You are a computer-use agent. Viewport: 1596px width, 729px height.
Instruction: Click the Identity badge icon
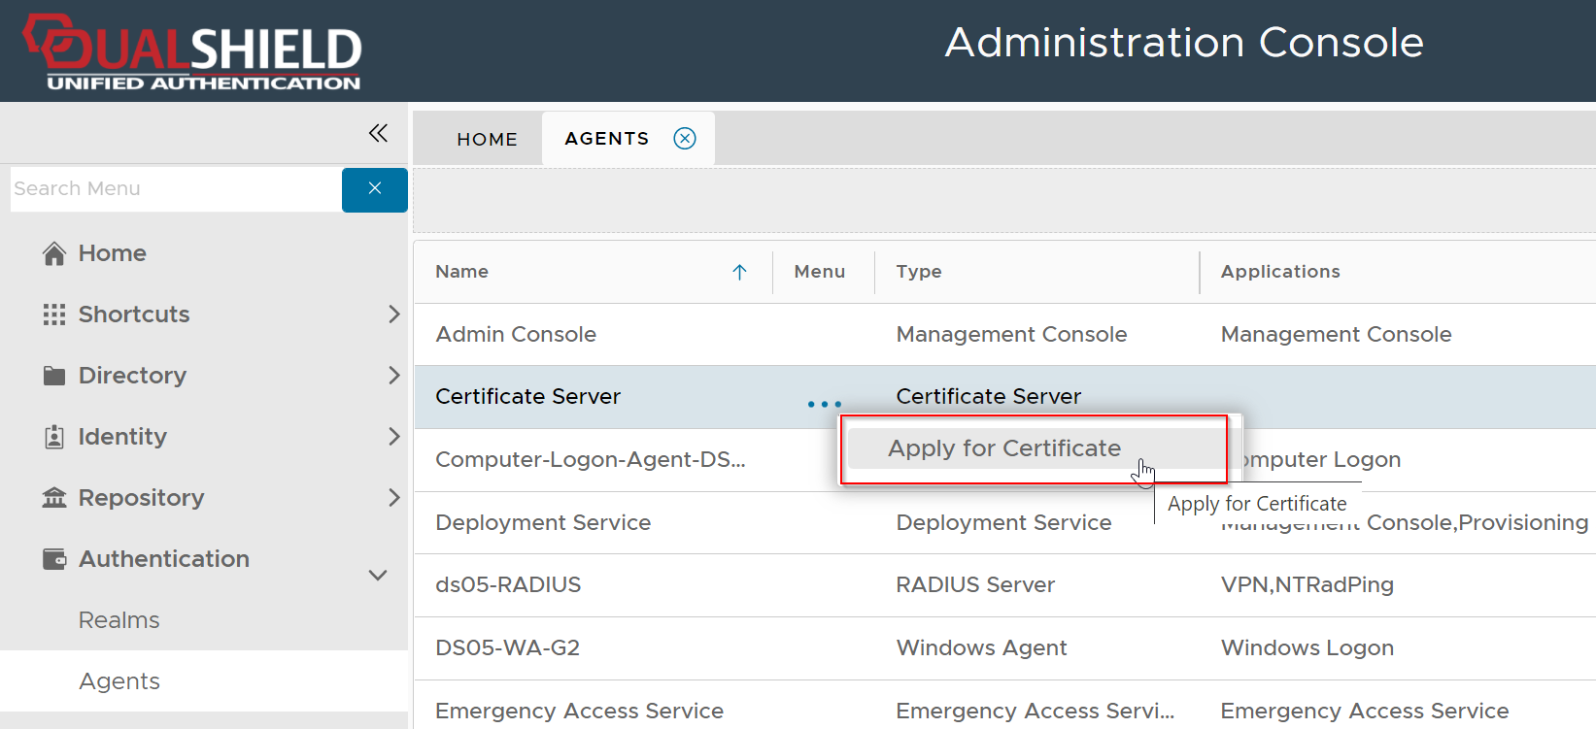54,437
